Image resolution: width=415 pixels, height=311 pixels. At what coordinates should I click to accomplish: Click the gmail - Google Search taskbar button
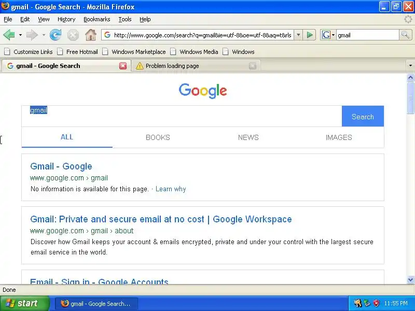pyautogui.click(x=96, y=303)
